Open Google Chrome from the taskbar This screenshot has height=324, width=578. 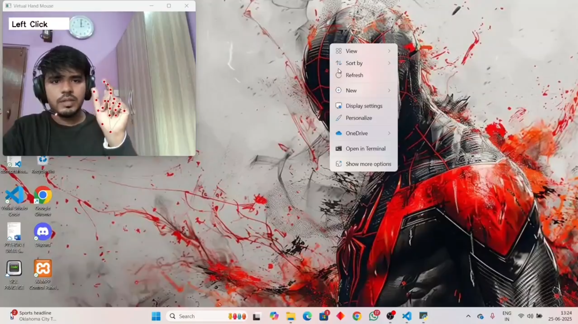pos(357,316)
